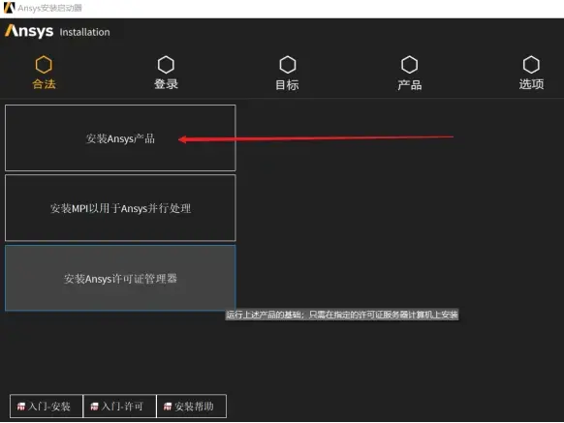This screenshot has height=423, width=564.
Task: Choose 安装MPI以用于Ansys并行处理 option
Action: [x=120, y=208]
